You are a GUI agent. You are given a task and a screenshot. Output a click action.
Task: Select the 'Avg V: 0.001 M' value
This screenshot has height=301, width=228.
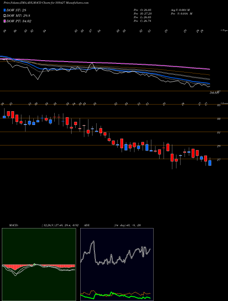click(180, 10)
